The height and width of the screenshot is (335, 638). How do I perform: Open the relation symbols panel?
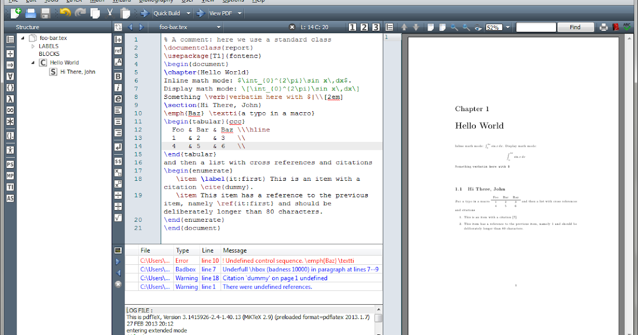10,54
